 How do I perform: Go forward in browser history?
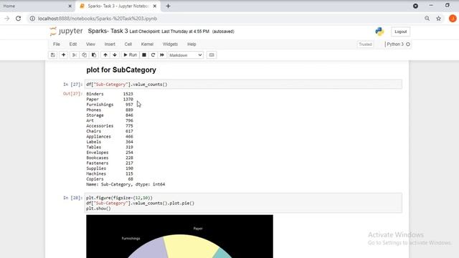click(6, 19)
